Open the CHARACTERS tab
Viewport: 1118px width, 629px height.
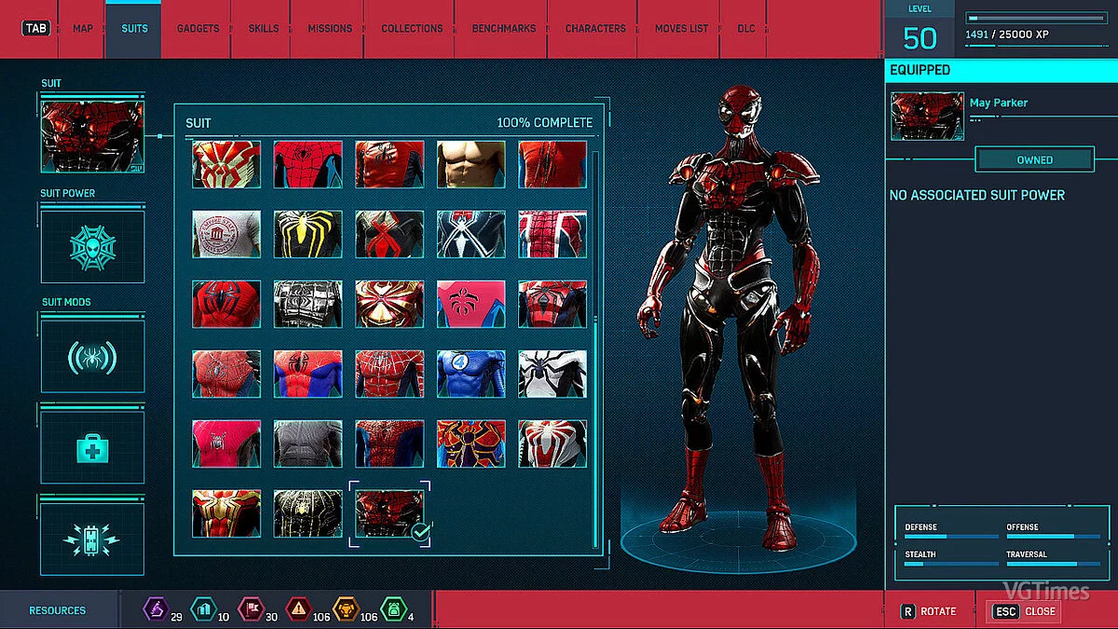pos(595,29)
